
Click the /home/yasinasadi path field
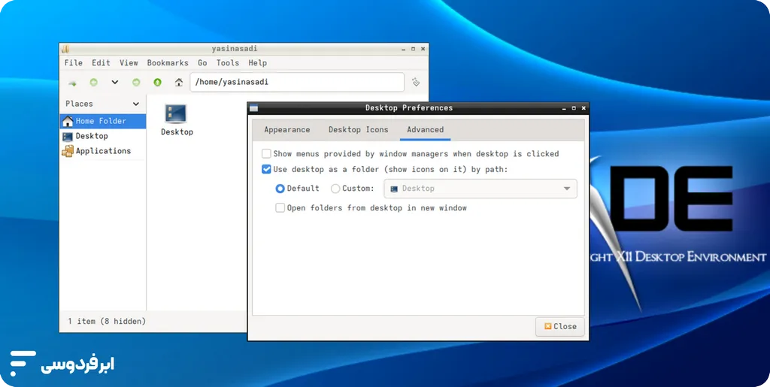click(x=296, y=83)
